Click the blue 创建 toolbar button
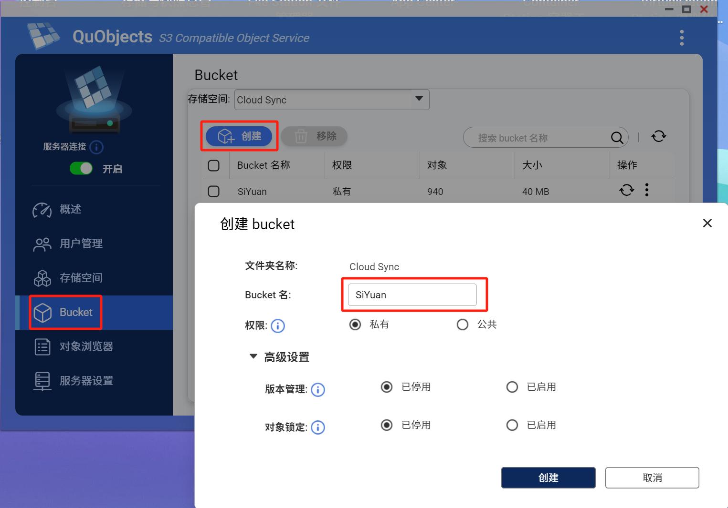The image size is (728, 508). click(x=239, y=136)
